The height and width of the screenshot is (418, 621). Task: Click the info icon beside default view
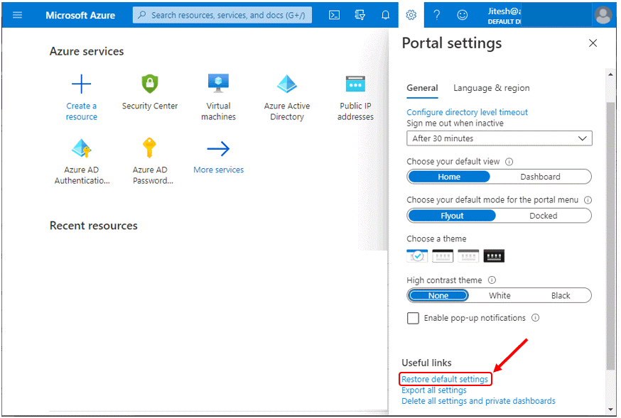(x=509, y=161)
